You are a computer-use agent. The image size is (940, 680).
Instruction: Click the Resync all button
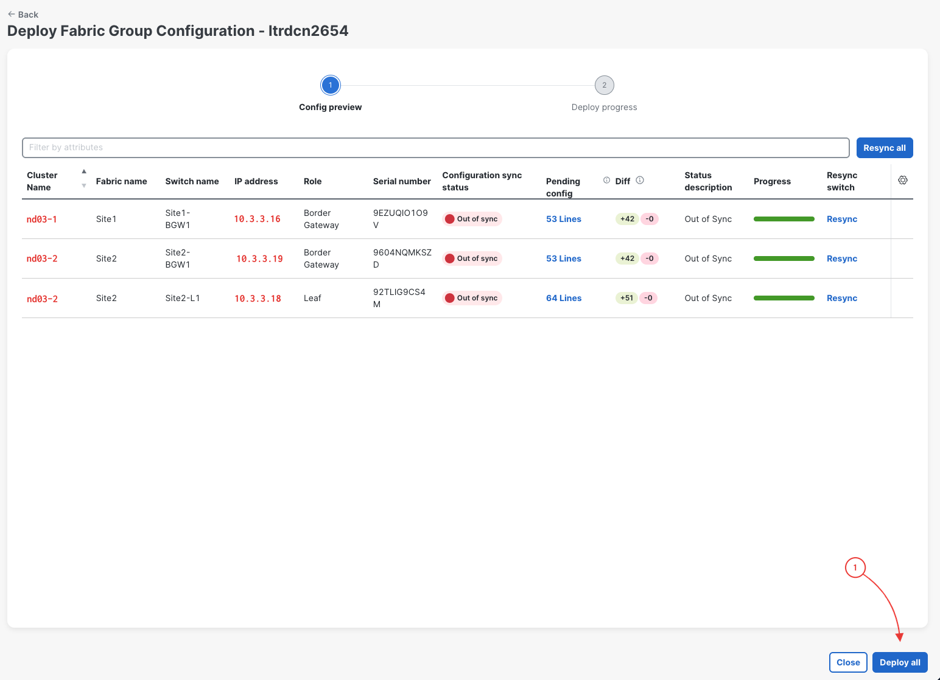pyautogui.click(x=885, y=148)
